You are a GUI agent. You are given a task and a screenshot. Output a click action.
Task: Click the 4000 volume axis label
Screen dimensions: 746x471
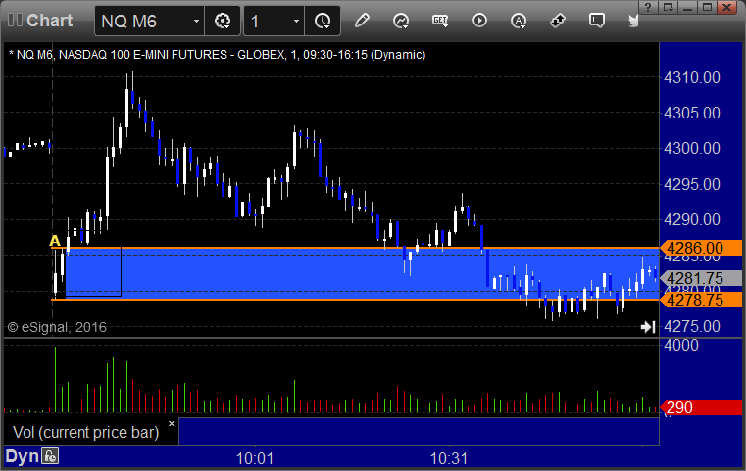[x=681, y=345]
